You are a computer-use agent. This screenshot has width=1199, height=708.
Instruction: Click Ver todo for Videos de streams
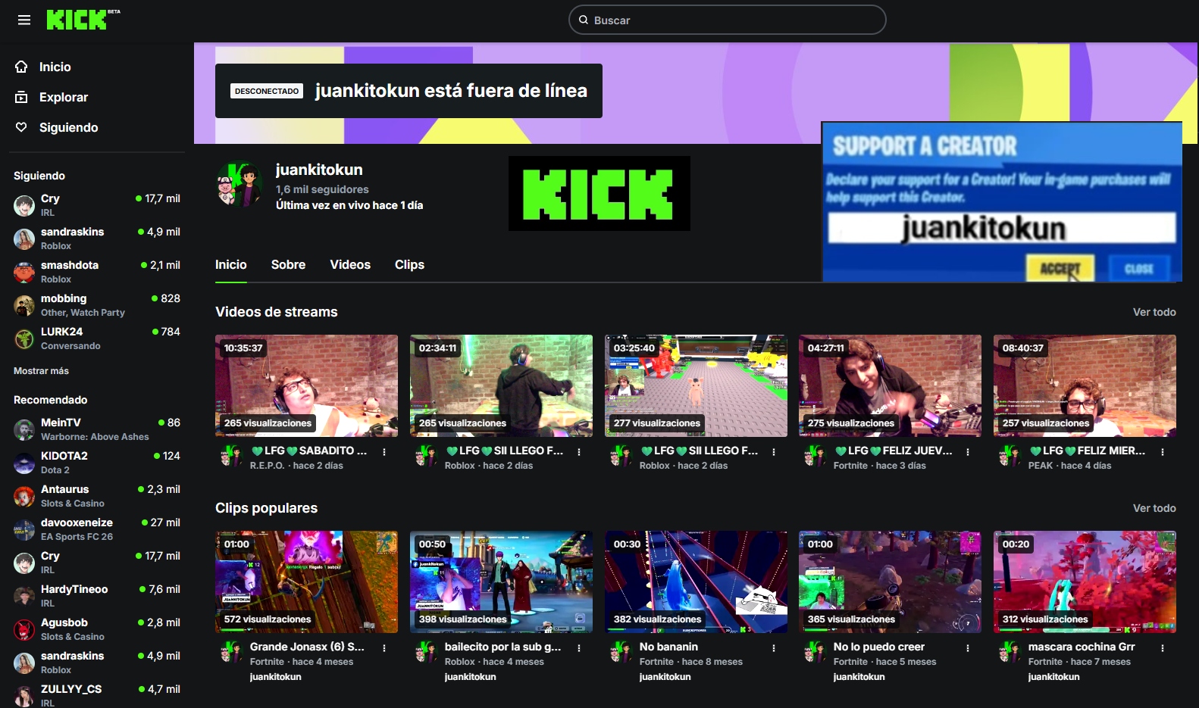(1154, 312)
